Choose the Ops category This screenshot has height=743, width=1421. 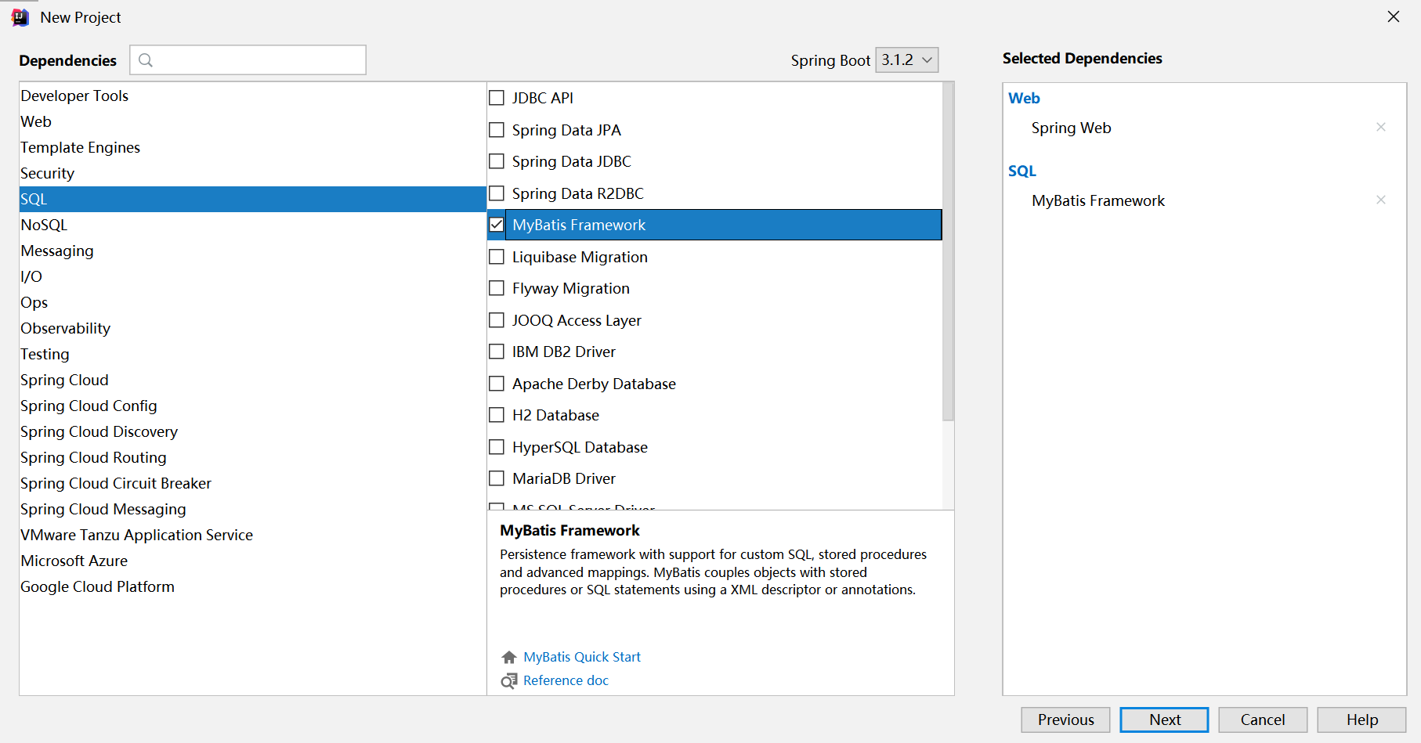pyautogui.click(x=252, y=302)
